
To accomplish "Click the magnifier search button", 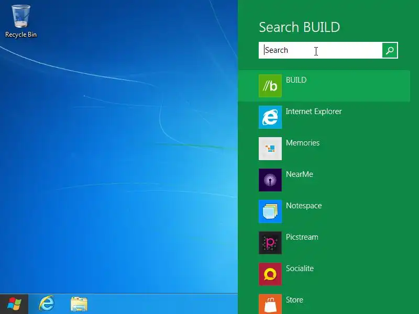I will click(x=390, y=50).
